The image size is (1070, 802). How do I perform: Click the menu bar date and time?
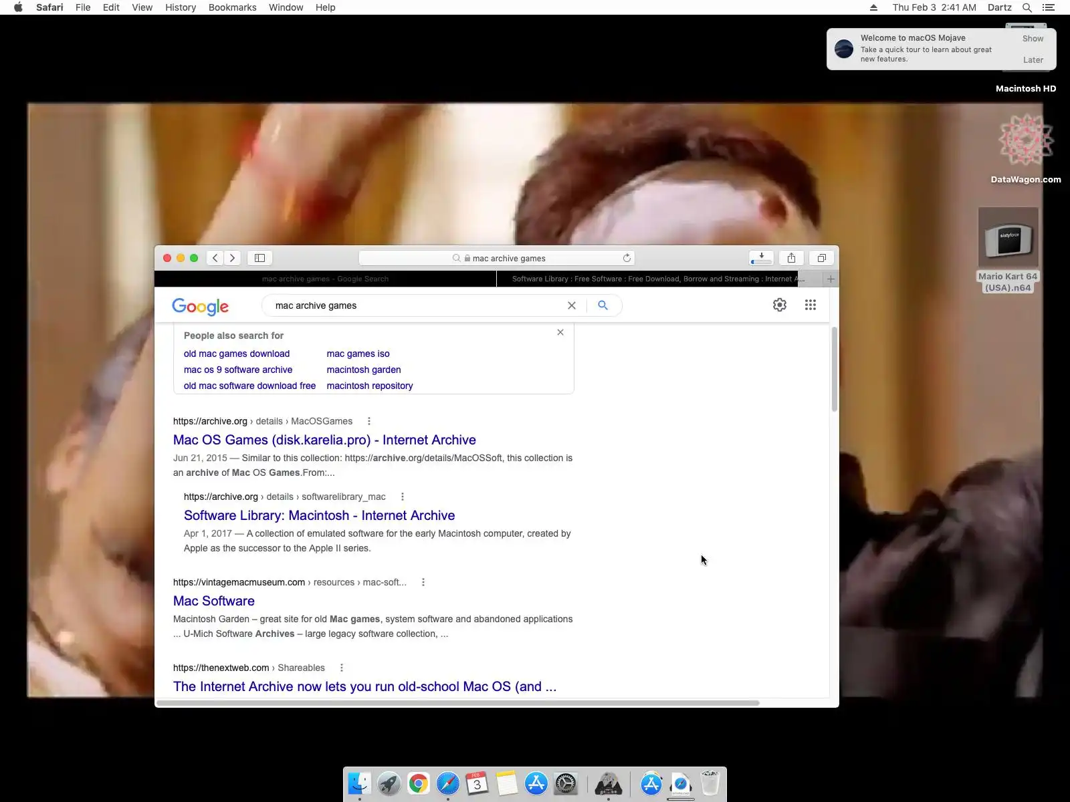[x=934, y=7]
